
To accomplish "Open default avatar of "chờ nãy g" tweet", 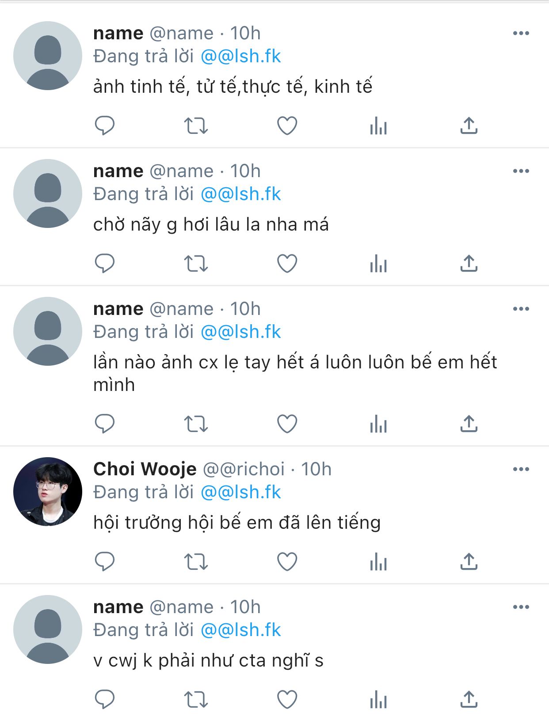I will 48,193.
